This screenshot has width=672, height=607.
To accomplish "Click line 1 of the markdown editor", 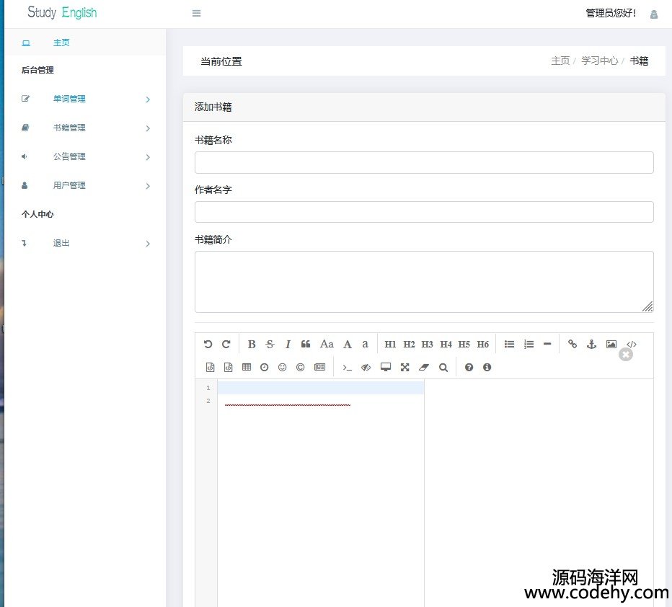I will pos(321,388).
